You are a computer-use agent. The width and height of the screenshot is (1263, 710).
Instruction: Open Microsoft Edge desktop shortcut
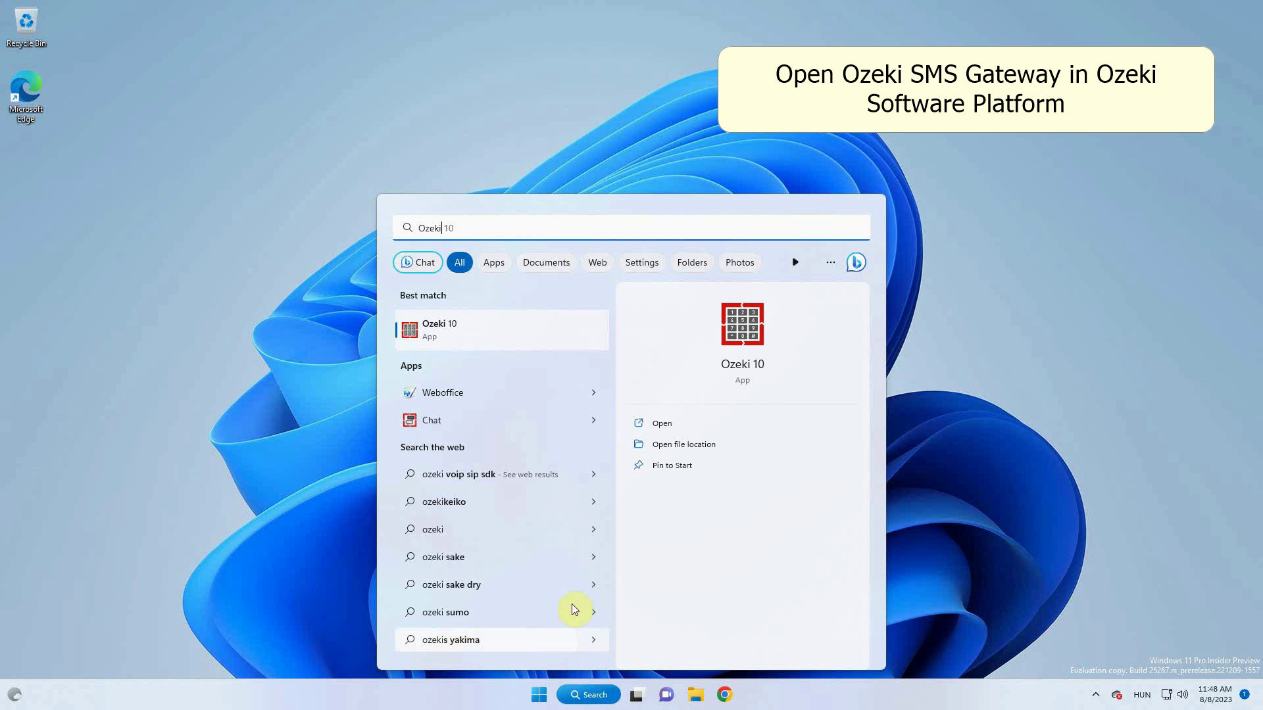click(x=26, y=97)
